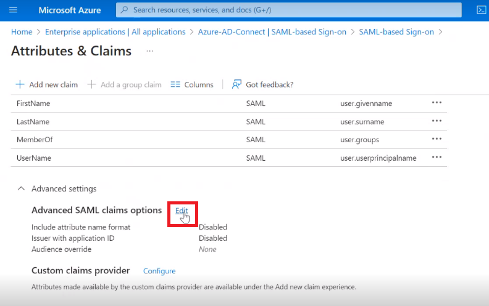Viewport: 489px width, 306px height.
Task: Click the Audience override label
Action: tap(62, 249)
